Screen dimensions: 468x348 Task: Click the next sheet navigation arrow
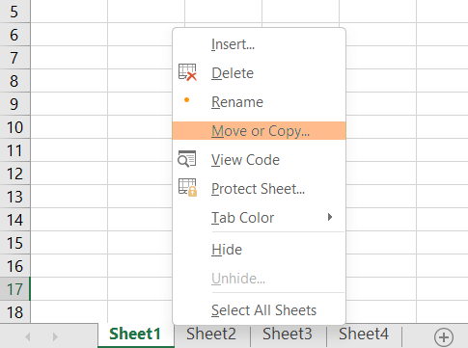pos(55,336)
